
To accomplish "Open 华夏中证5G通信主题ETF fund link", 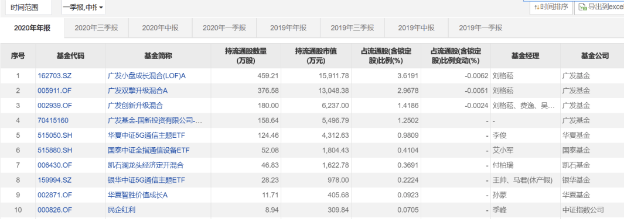I will coord(146,135).
